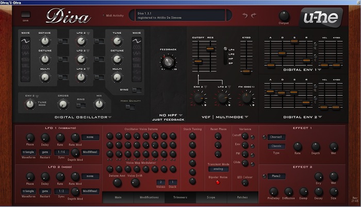
Task: Click the Effect 2 Decay knob
Action: 318,192
